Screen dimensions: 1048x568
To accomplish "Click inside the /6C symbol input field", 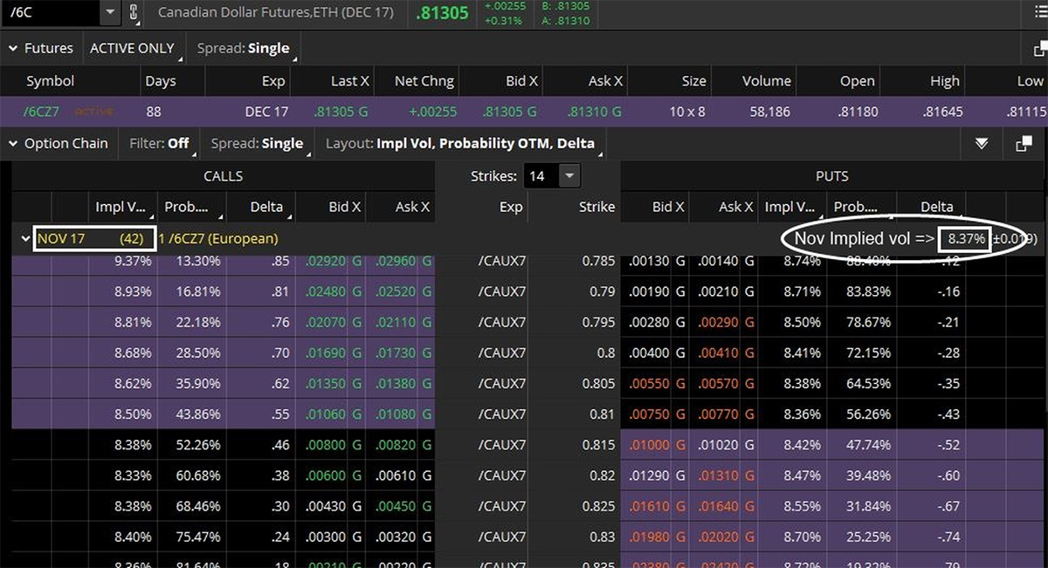I will coord(48,13).
